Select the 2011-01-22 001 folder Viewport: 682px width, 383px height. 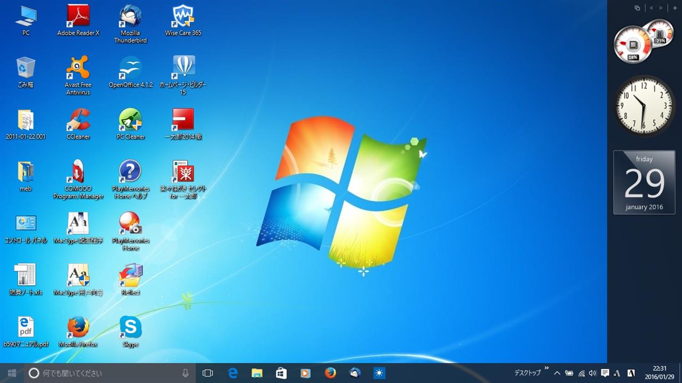click(x=26, y=124)
